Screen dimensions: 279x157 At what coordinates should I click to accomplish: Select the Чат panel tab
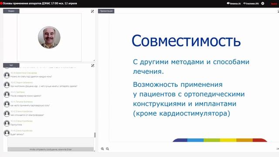pyautogui.click(x=11, y=65)
